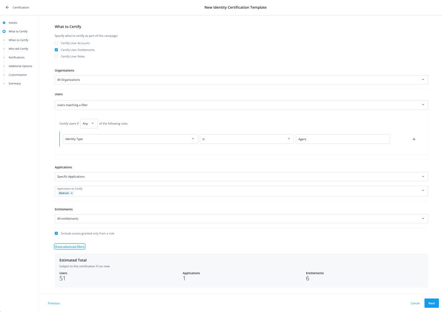Image resolution: width=442 pixels, height=312 pixels.
Task: Click the What to Certify step circle
Action: click(x=4, y=31)
